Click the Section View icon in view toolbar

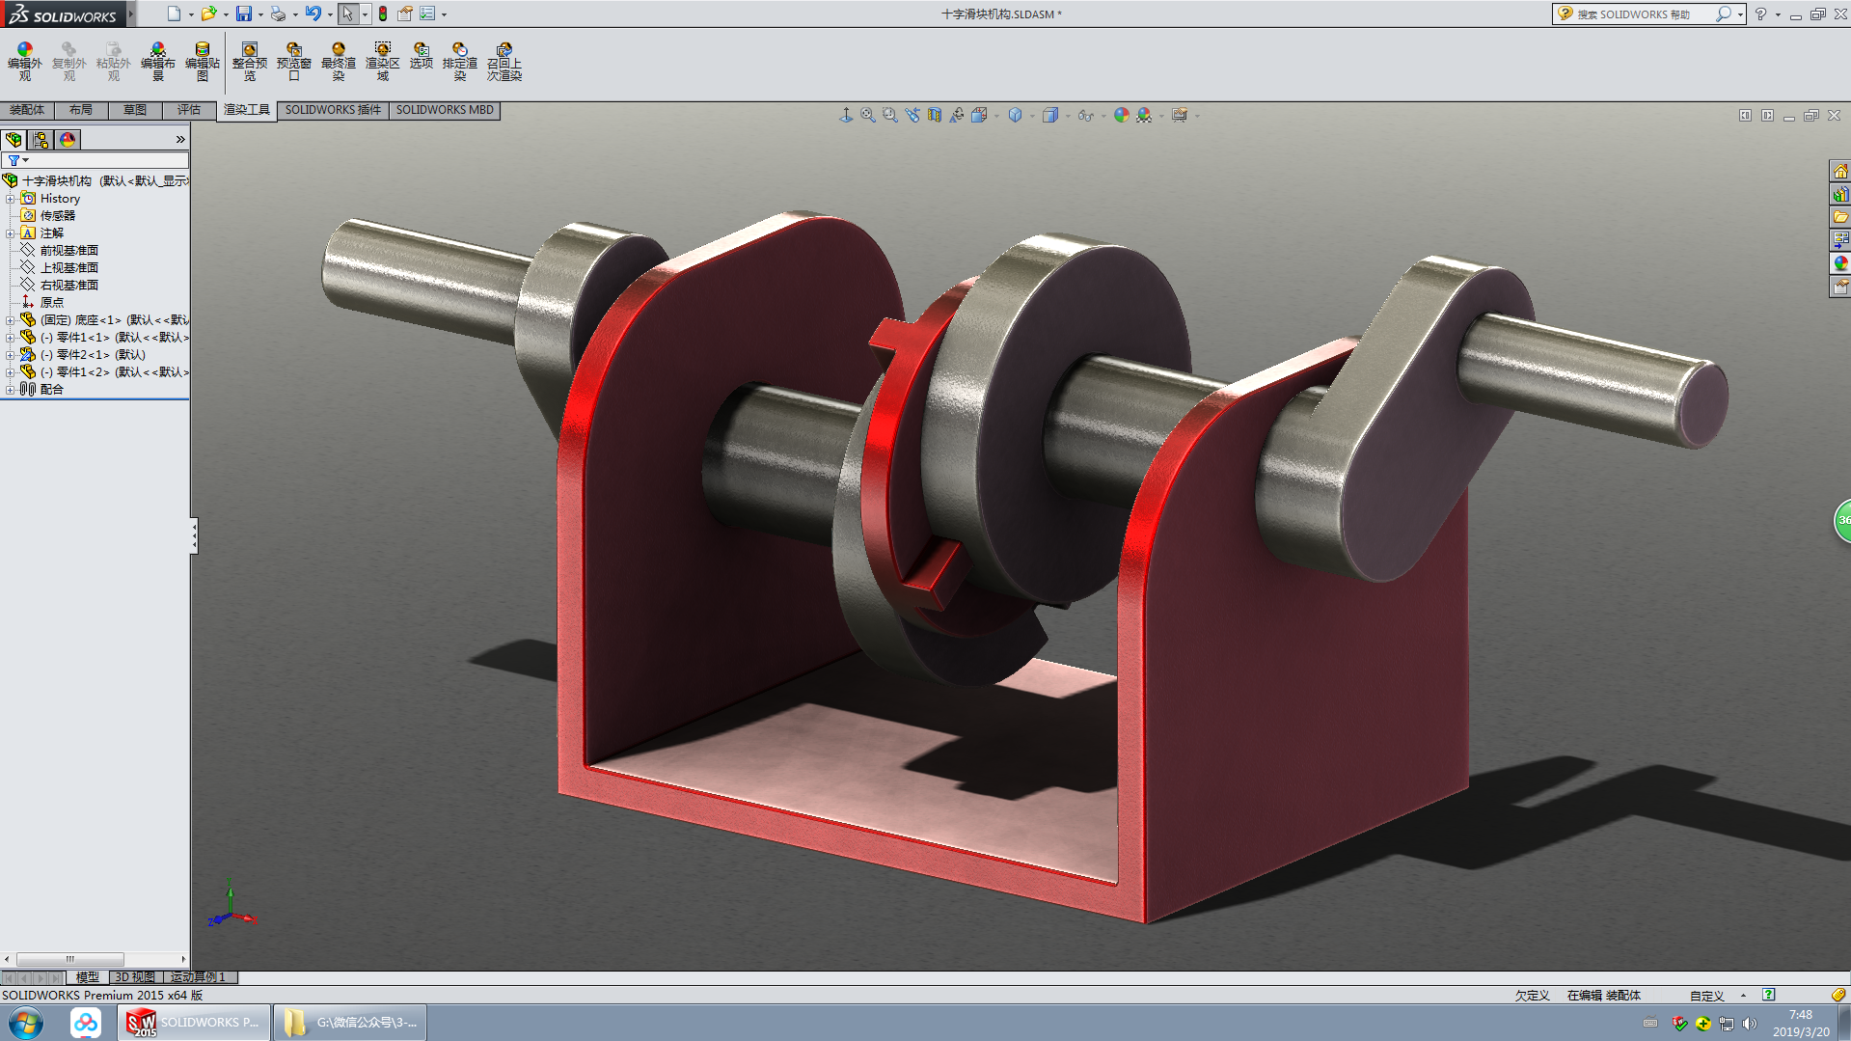tap(935, 116)
